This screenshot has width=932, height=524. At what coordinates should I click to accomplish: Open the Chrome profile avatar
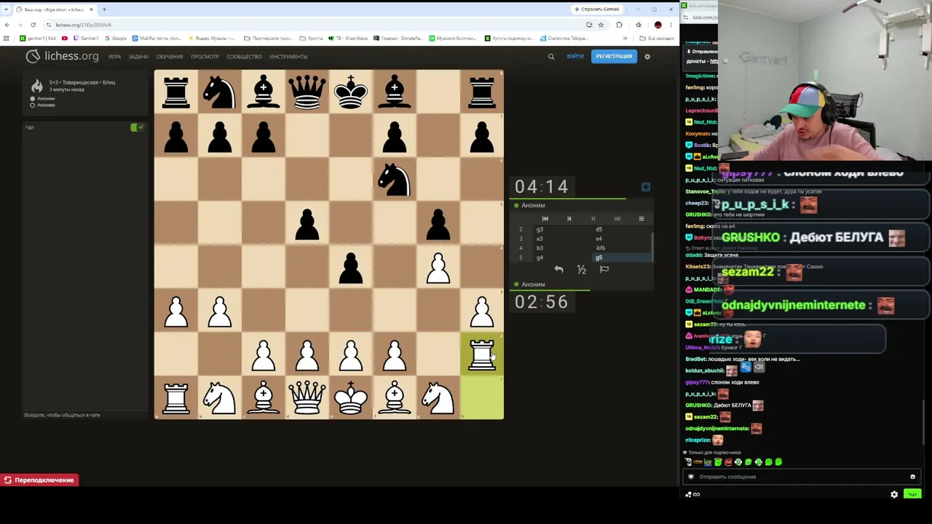click(657, 25)
